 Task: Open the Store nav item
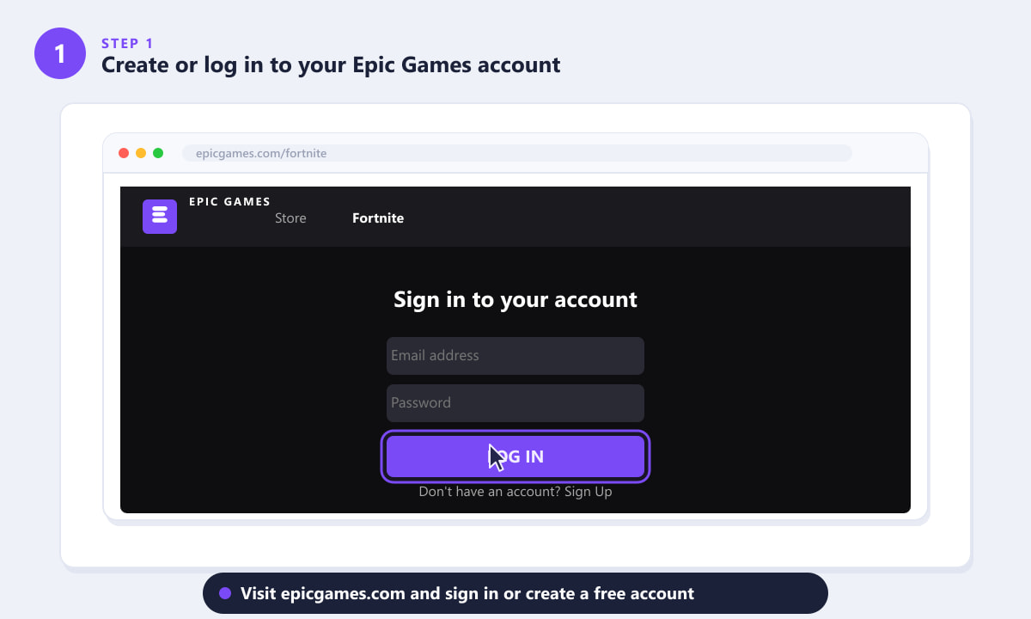click(x=290, y=218)
